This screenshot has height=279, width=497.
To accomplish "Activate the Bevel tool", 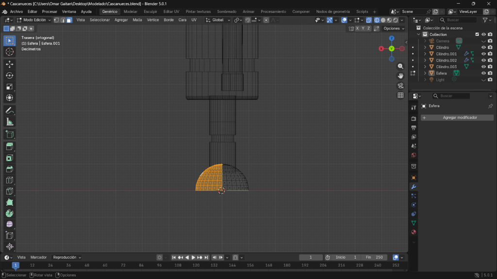I will tap(10, 169).
